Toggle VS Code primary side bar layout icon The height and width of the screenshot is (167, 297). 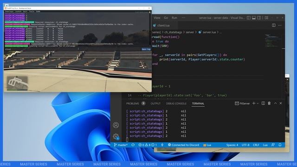[x=249, y=18]
